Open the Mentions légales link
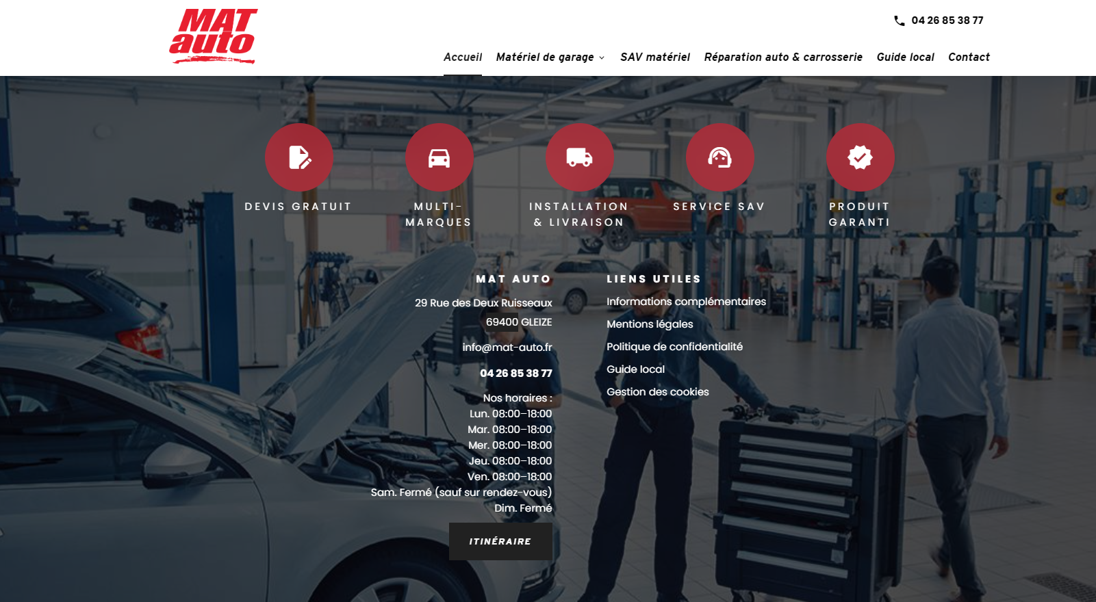Image resolution: width=1096 pixels, height=602 pixels. (x=650, y=324)
